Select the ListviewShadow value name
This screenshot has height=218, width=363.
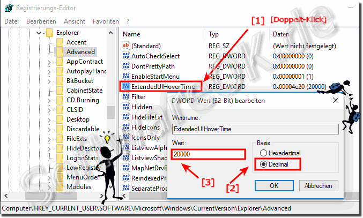[x=149, y=158]
